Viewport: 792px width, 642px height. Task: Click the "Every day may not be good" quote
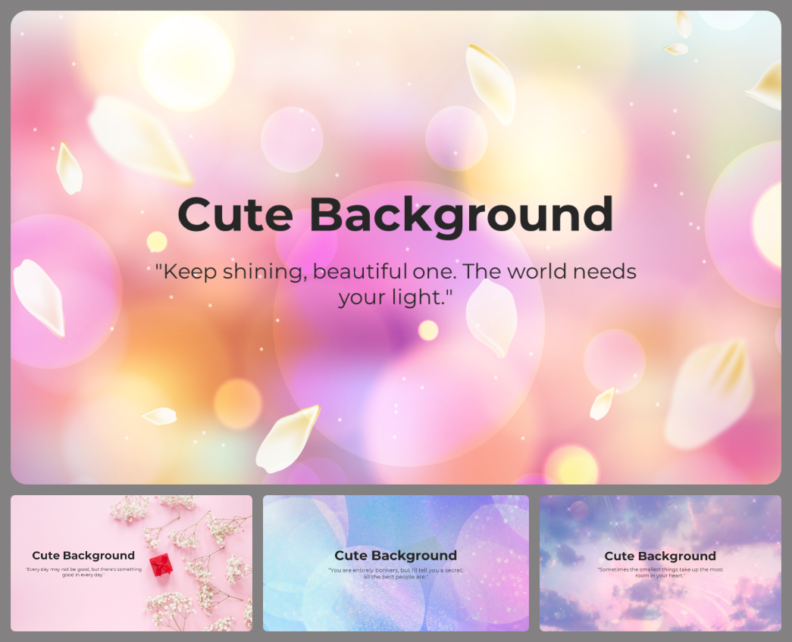[83, 570]
